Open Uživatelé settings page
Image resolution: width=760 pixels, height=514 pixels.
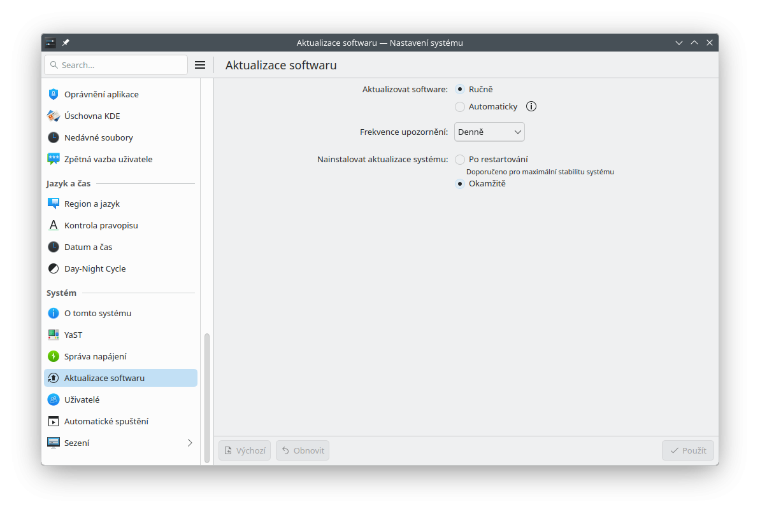[x=82, y=399]
